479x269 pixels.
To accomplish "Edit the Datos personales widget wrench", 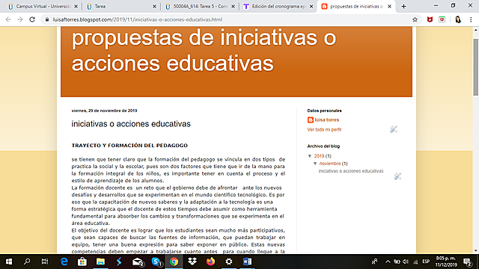I will coord(394,129).
